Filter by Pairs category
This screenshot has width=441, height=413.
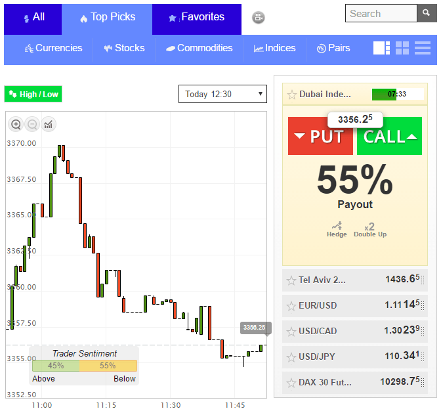pos(333,48)
